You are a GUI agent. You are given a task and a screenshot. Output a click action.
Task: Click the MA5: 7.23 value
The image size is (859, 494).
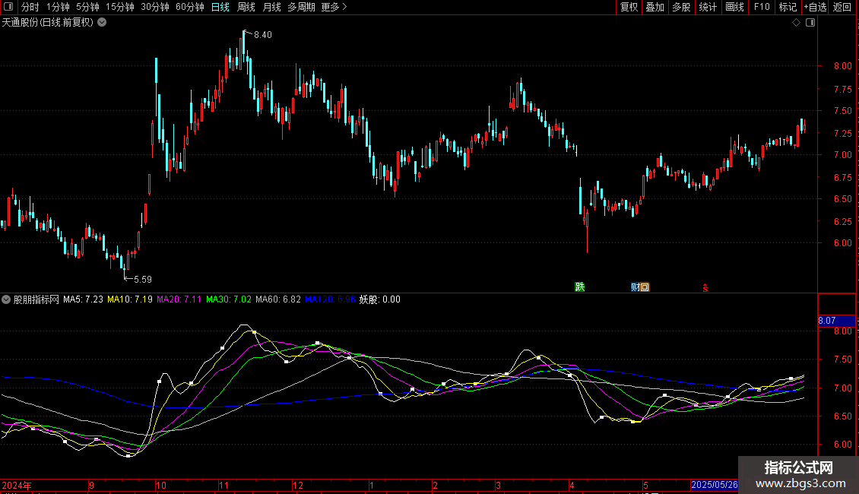(83, 299)
